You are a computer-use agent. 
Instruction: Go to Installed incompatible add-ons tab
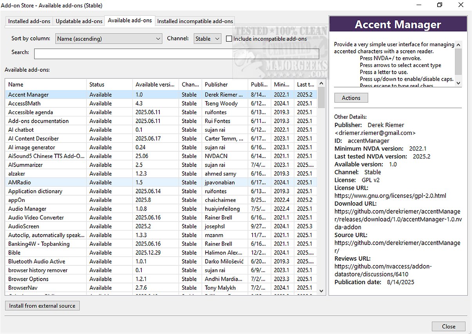click(x=195, y=21)
